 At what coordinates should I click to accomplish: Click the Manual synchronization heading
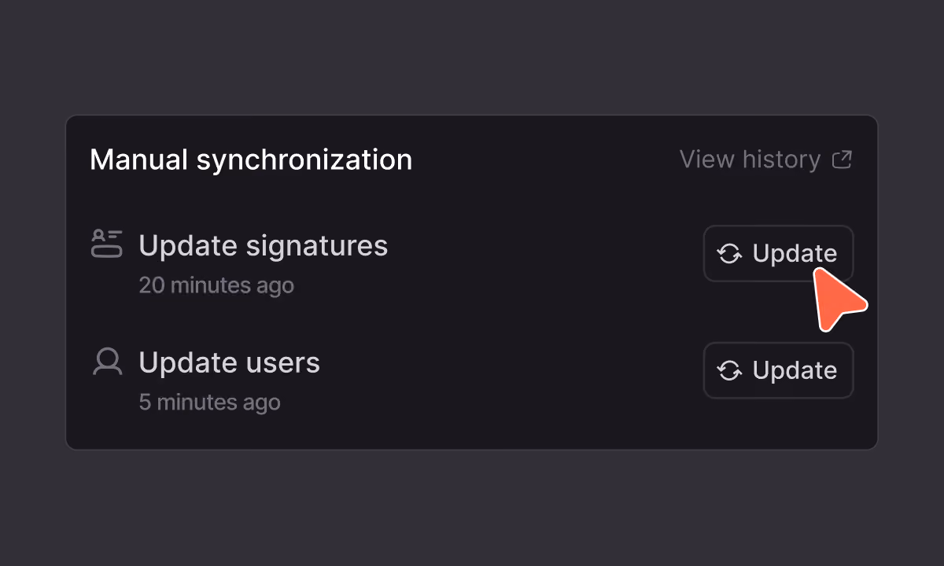[x=251, y=160]
